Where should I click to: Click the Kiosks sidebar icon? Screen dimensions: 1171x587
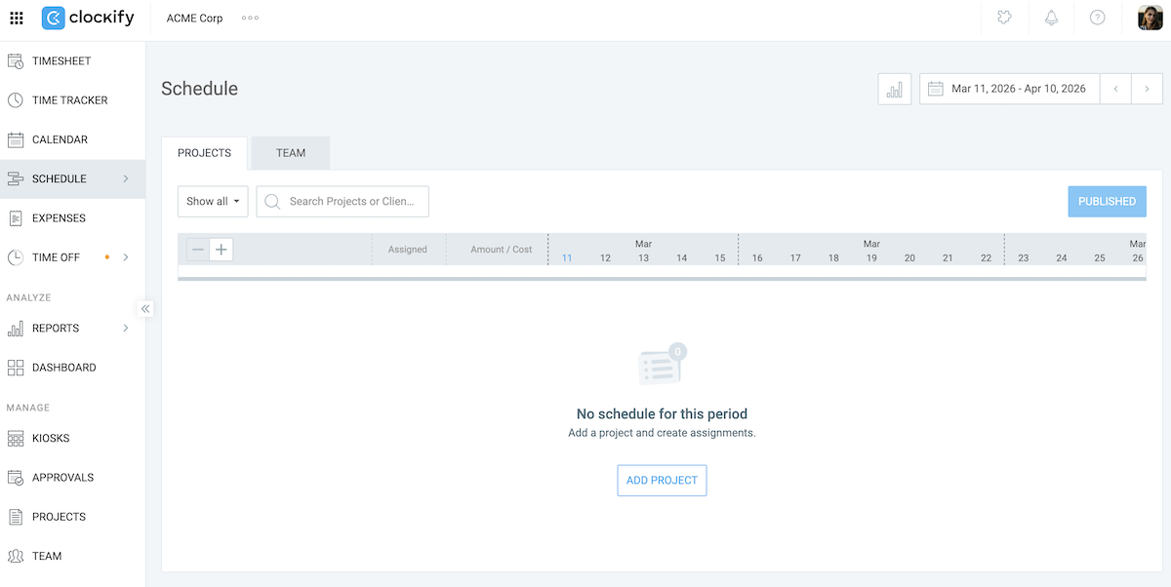coord(16,439)
